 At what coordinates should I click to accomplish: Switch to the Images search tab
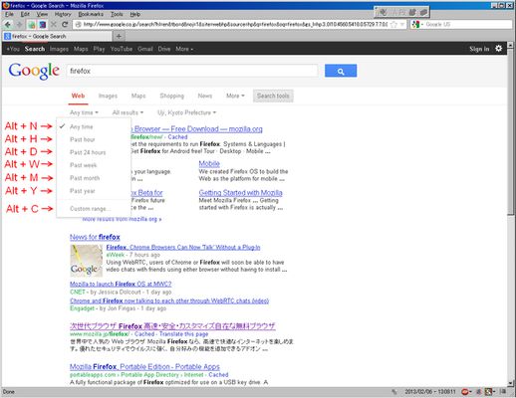(108, 96)
